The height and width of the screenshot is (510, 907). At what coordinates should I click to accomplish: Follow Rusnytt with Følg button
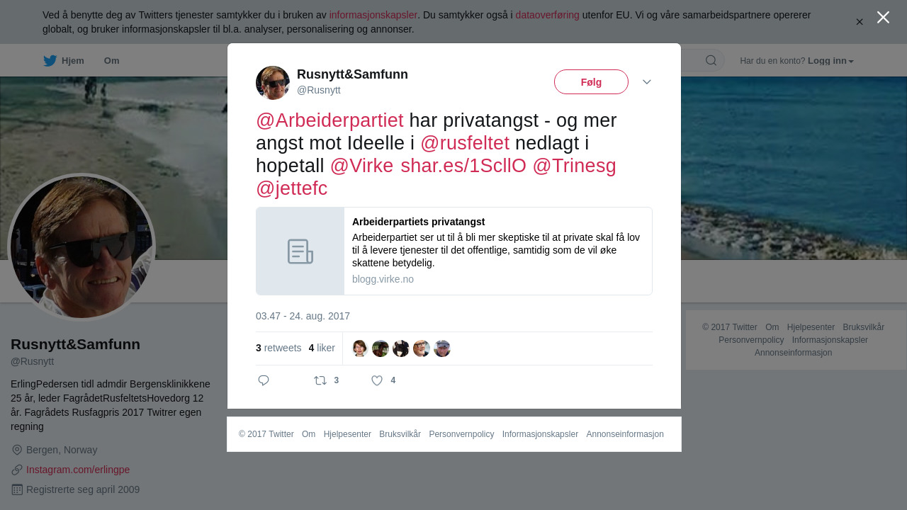591,82
